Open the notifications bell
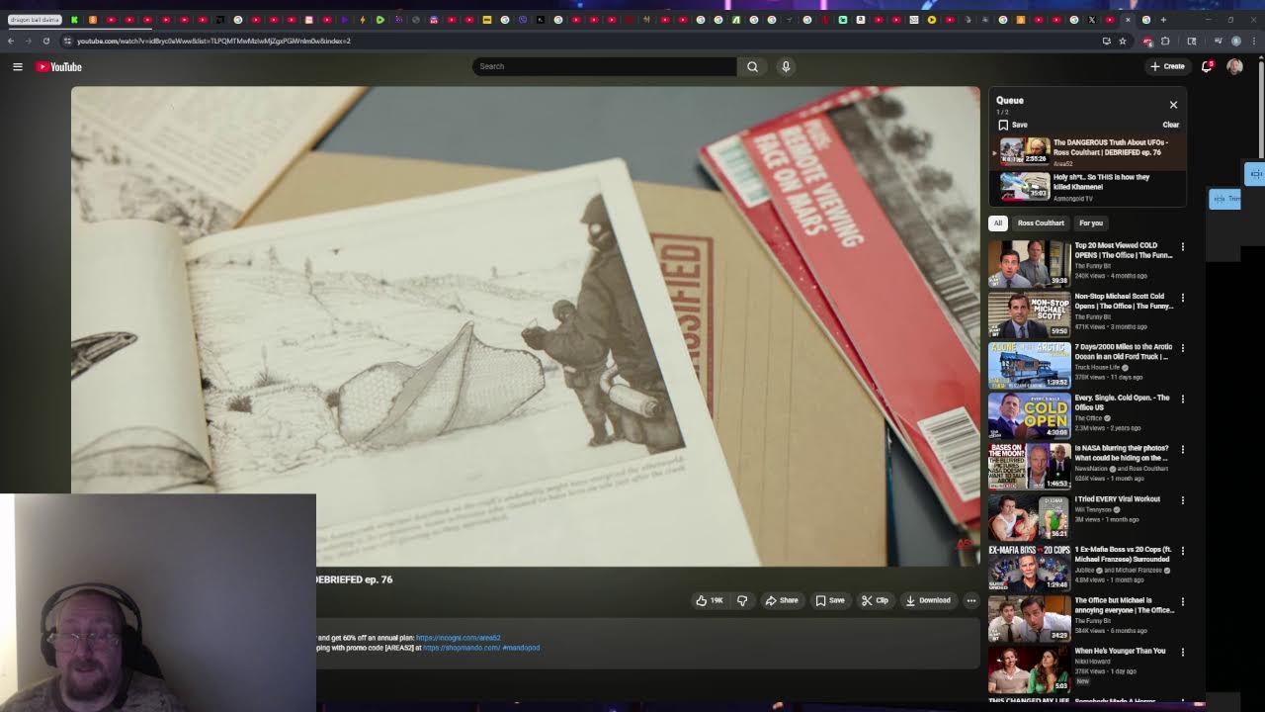This screenshot has height=712, width=1265. point(1207,66)
